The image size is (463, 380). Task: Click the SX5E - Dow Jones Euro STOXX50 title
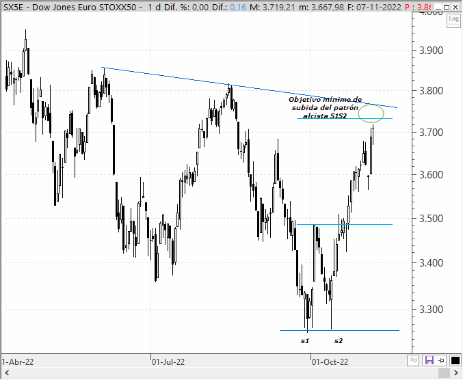(70, 7)
